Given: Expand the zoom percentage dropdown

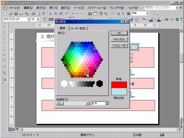Looking at the screenshot, I should (x=148, y=13).
